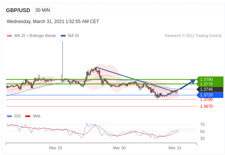Click the Mar 30 date axis label
The height and width of the screenshot is (155, 225).
tap(119, 148)
